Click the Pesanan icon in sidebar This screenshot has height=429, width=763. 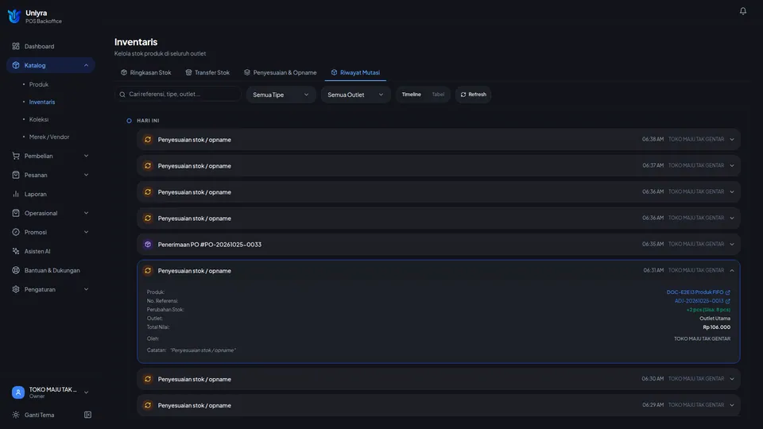point(16,175)
